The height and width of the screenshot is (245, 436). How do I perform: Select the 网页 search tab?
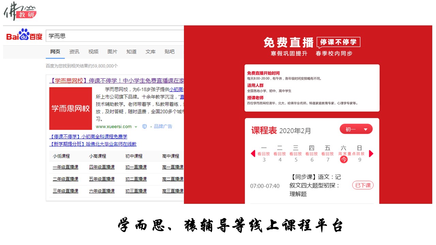[x=55, y=52]
